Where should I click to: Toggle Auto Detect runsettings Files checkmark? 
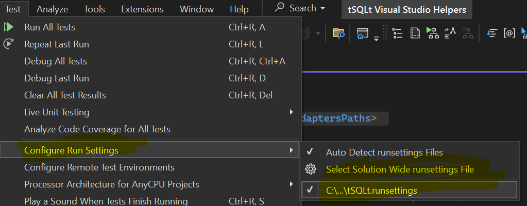[x=310, y=152]
